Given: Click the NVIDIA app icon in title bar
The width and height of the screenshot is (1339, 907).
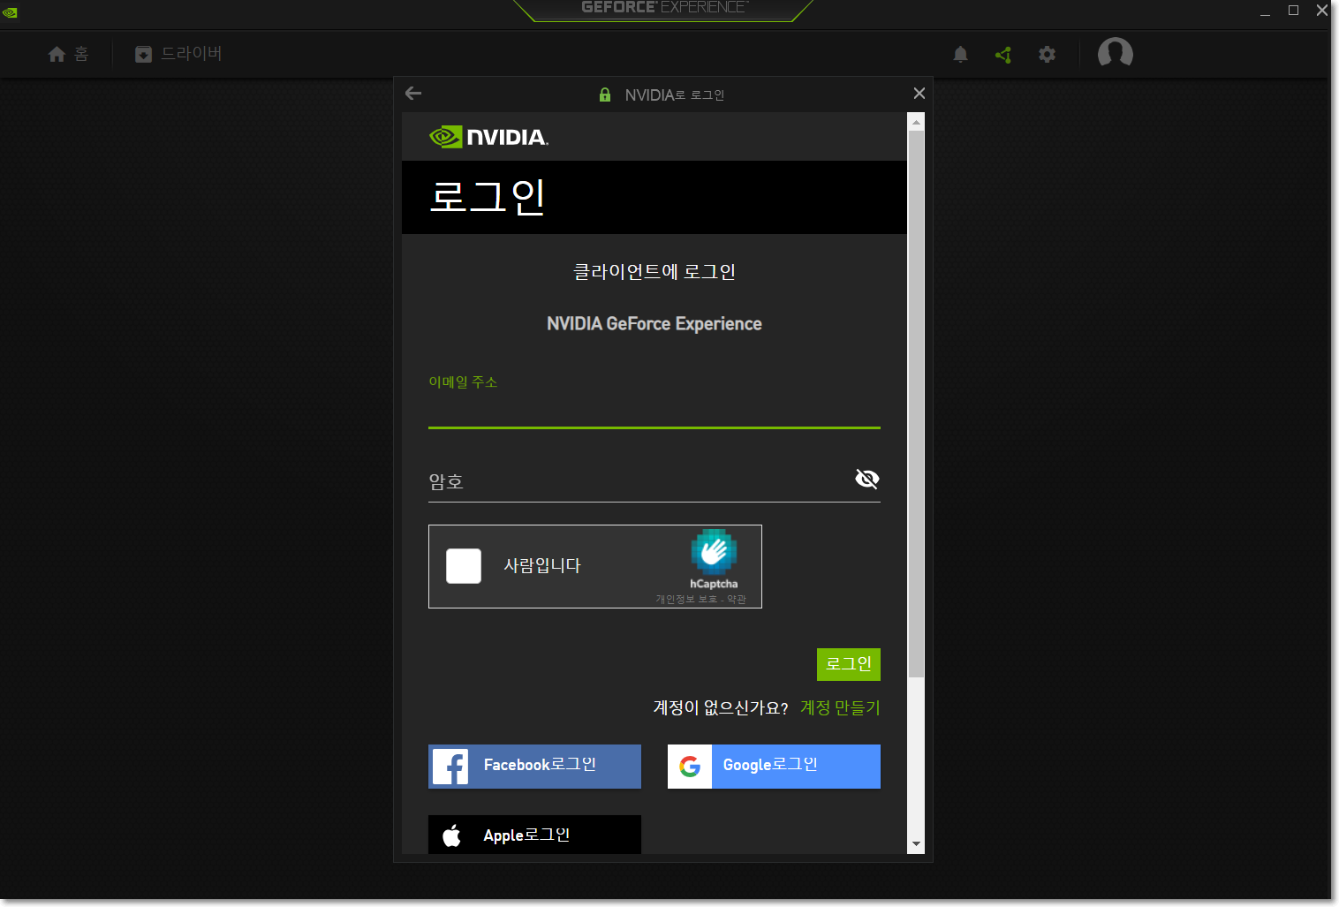Looking at the screenshot, I should tap(10, 11).
